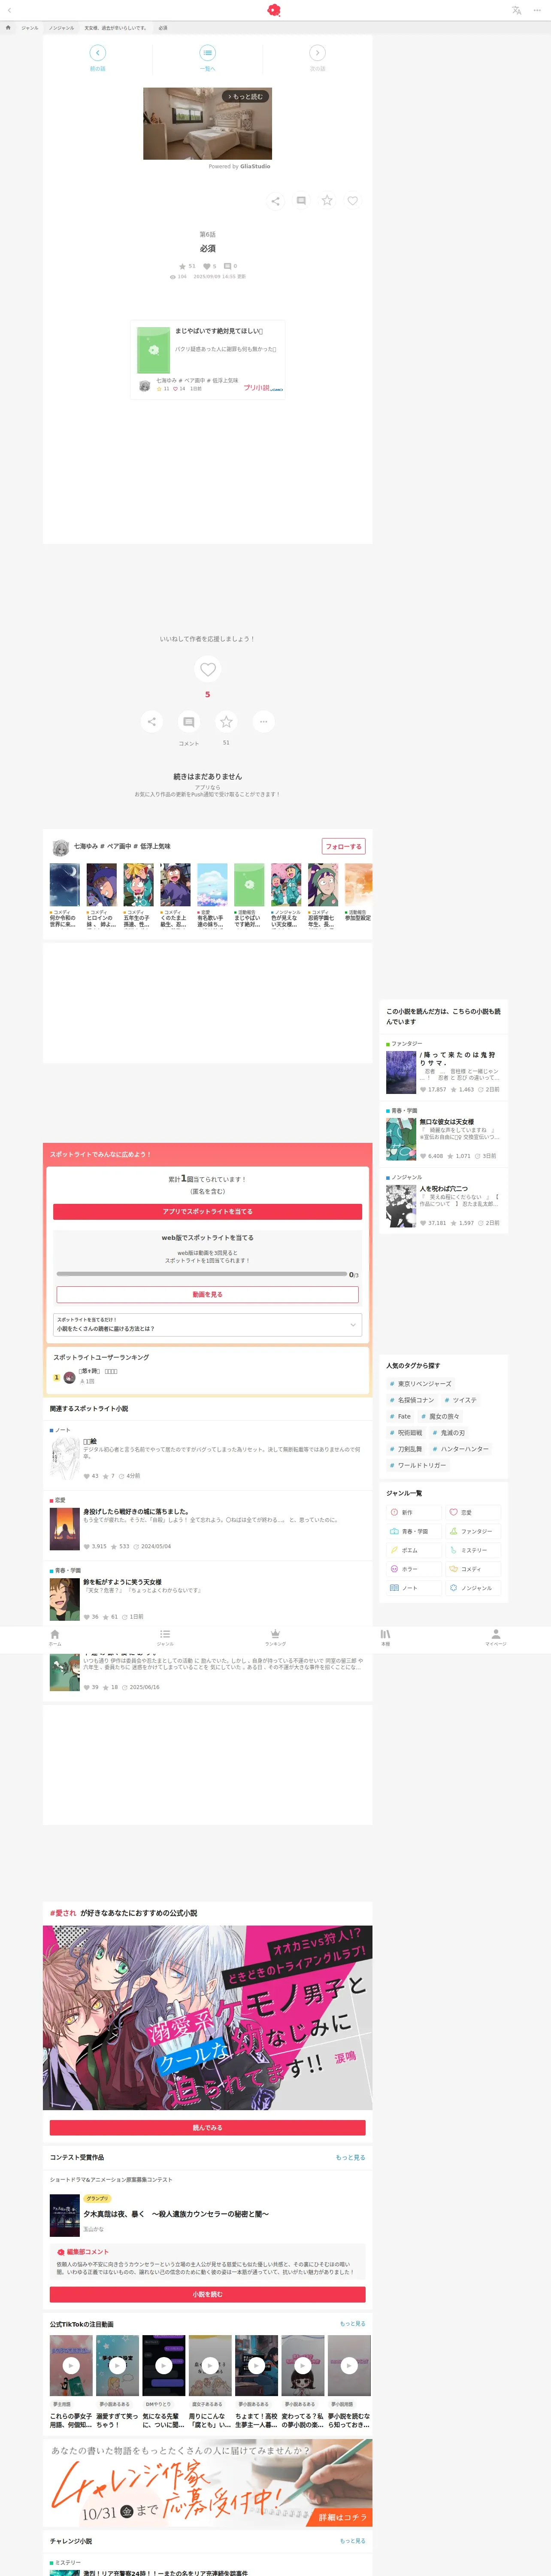The width and height of the screenshot is (551, 2576).
Task: Open 鬼滅の刃 tag
Action: pyautogui.click(x=449, y=1433)
